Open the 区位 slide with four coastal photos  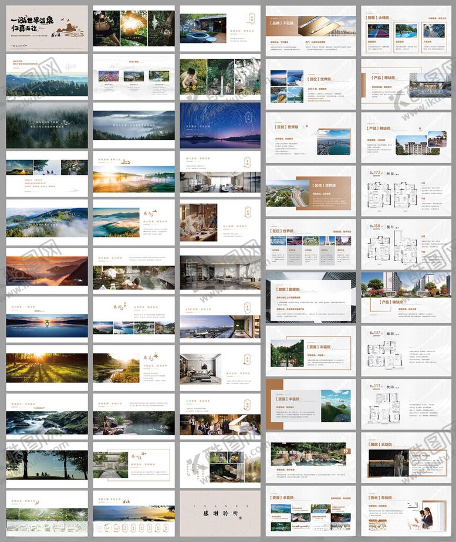(x=310, y=81)
